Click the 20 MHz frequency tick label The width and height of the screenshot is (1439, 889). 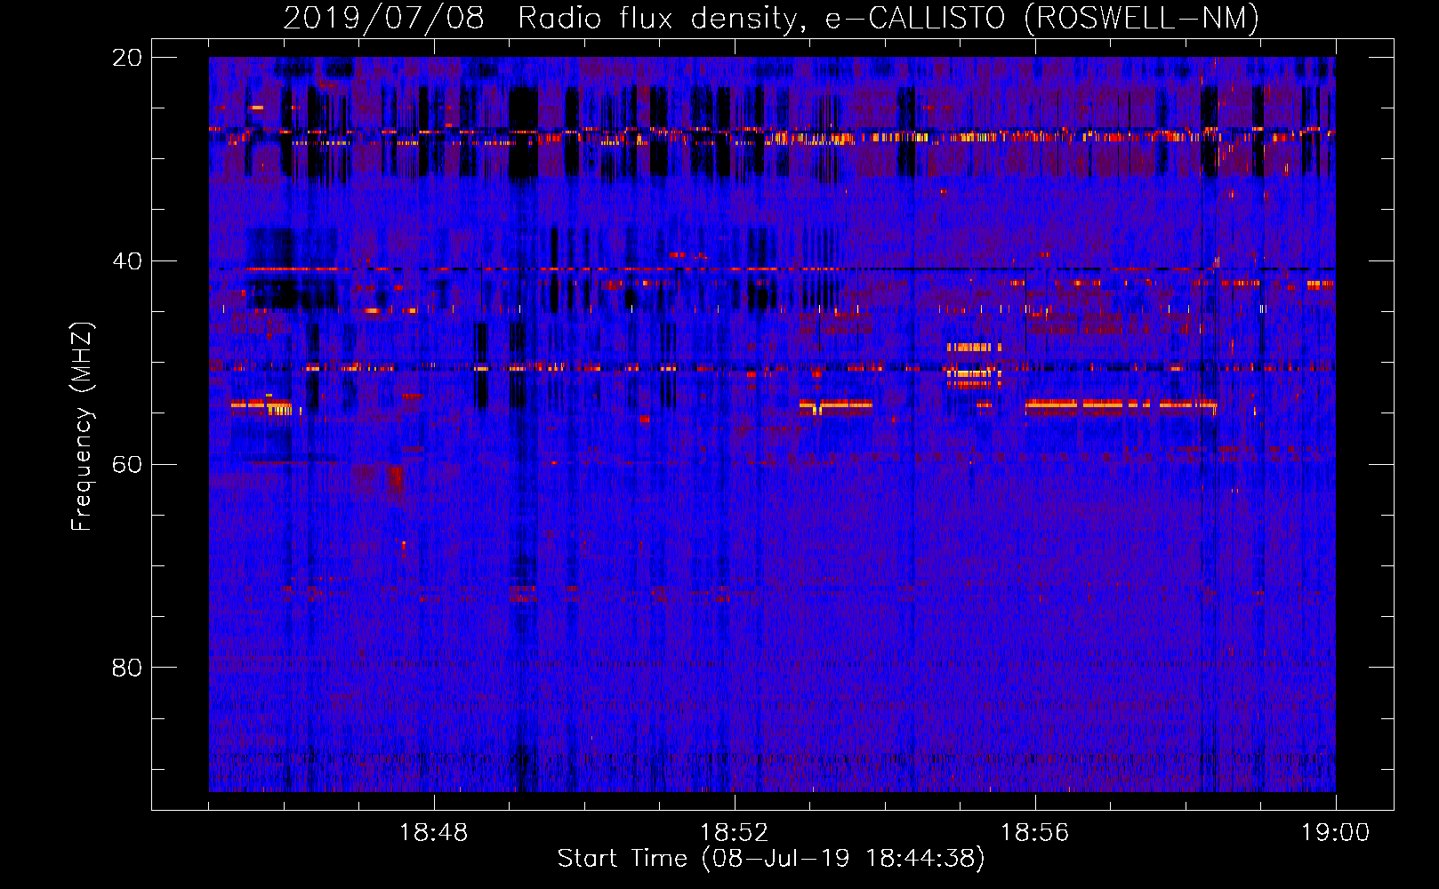[x=126, y=58]
